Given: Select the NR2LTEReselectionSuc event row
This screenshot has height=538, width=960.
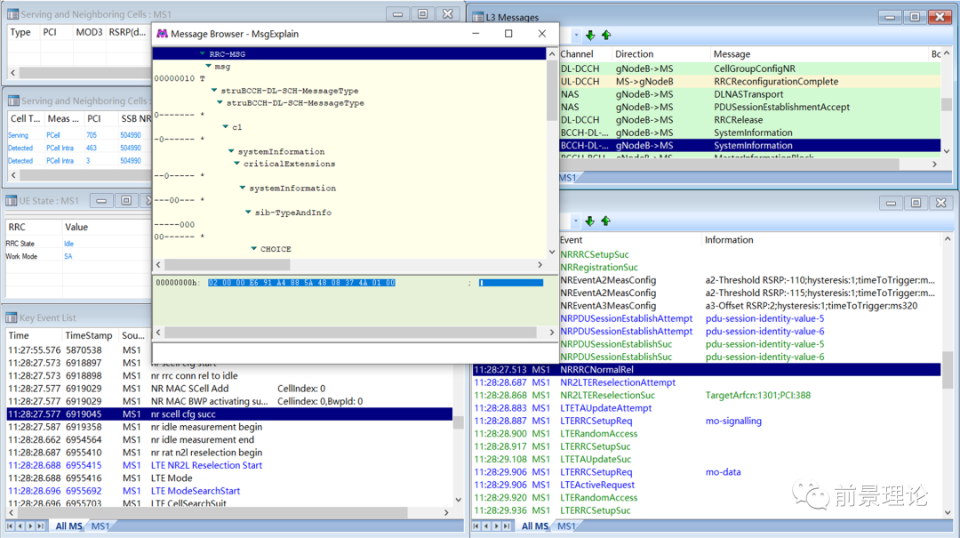Looking at the screenshot, I should [x=607, y=395].
